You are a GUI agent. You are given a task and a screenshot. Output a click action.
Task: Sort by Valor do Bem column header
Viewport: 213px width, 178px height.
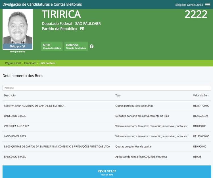coord(201,95)
